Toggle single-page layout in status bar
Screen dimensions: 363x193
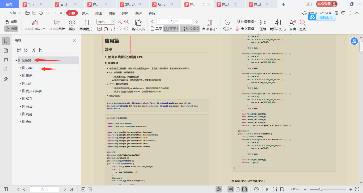click(x=238, y=189)
